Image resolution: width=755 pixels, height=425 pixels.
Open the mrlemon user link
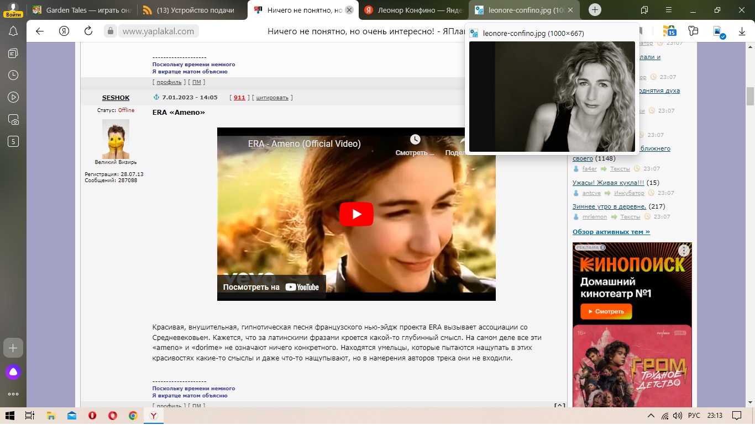[x=595, y=217]
